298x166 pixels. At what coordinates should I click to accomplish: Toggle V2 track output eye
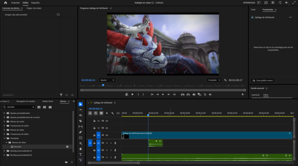pyautogui.click(x=107, y=128)
